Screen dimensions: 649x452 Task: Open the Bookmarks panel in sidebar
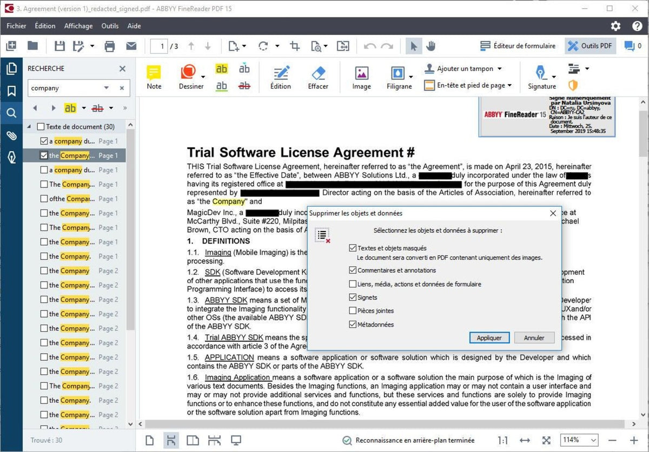(x=11, y=91)
